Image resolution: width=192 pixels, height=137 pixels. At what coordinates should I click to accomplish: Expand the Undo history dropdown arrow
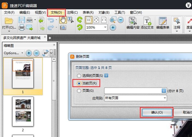point(56,20)
